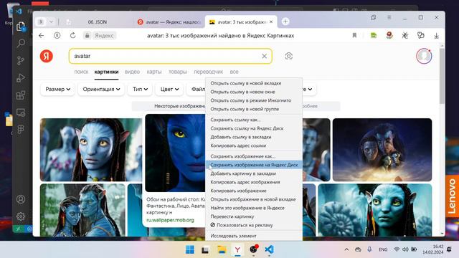This screenshot has height=258, width=459.
Task: Choose Копировать изображение
Action: coord(254,191)
